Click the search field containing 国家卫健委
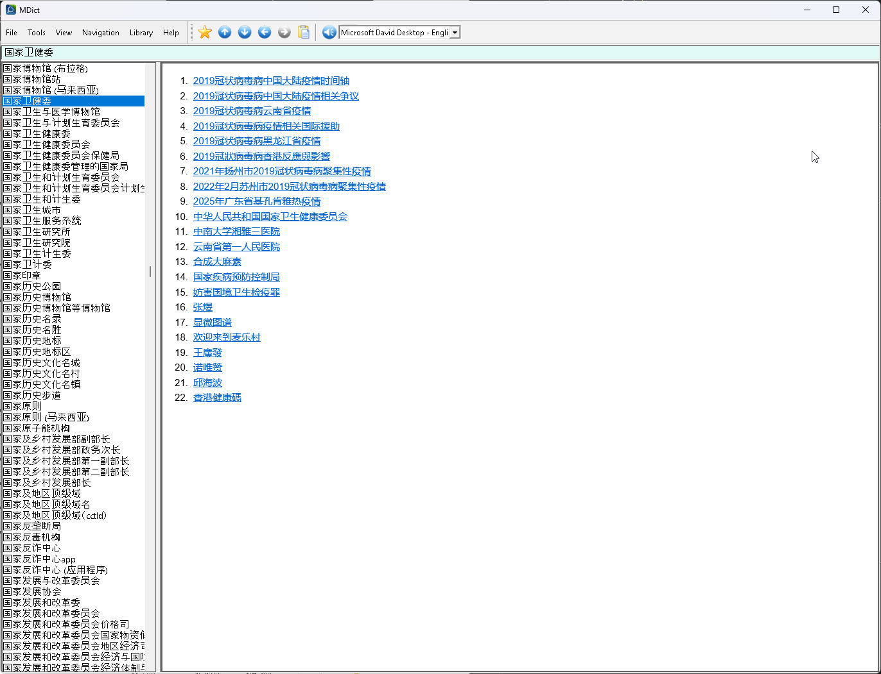 coord(385,53)
